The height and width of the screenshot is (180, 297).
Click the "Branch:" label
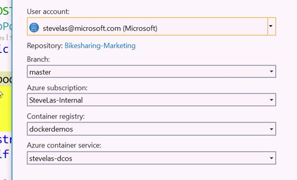point(38,59)
